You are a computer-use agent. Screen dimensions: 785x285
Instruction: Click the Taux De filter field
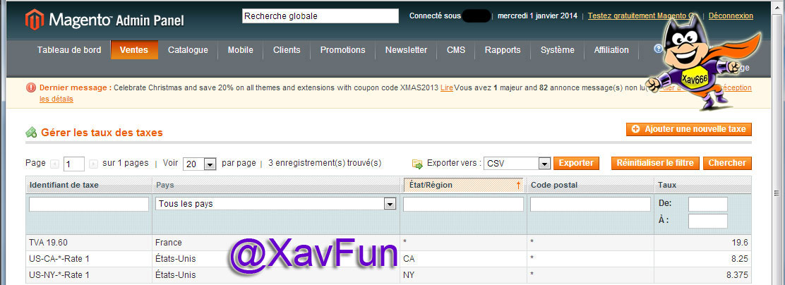point(708,204)
